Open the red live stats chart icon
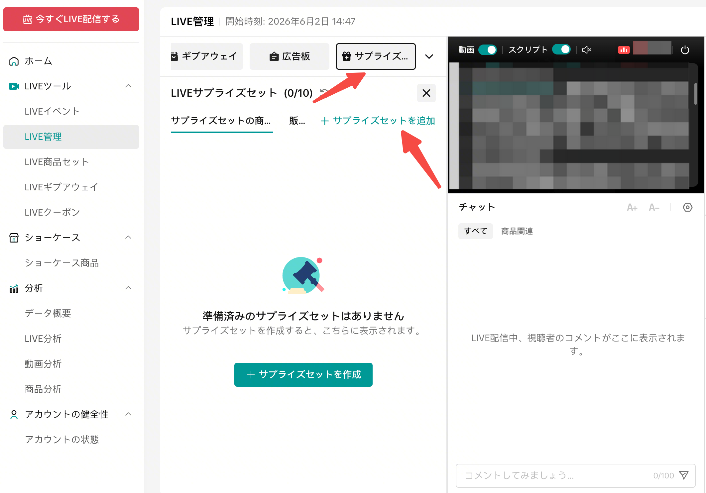706x493 pixels. 624,50
